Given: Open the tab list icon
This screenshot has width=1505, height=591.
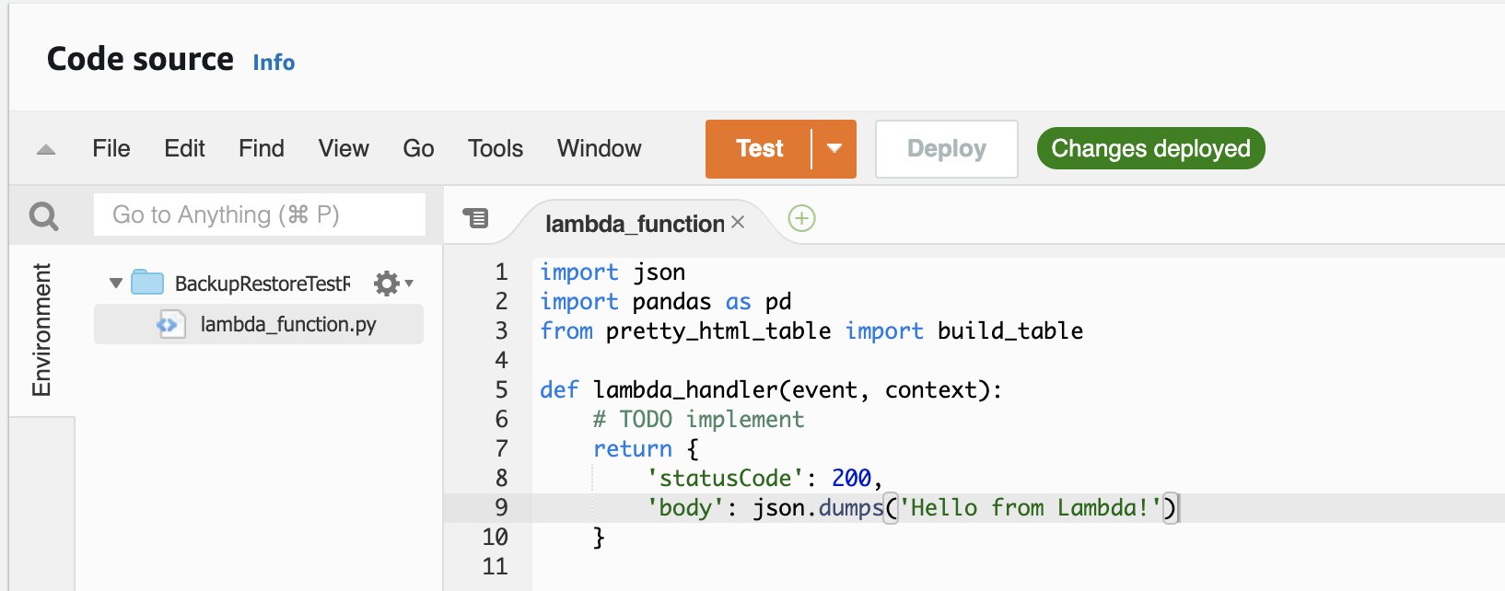Looking at the screenshot, I should click(x=475, y=219).
